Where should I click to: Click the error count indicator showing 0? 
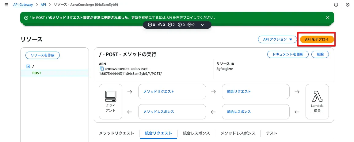point(151,25)
